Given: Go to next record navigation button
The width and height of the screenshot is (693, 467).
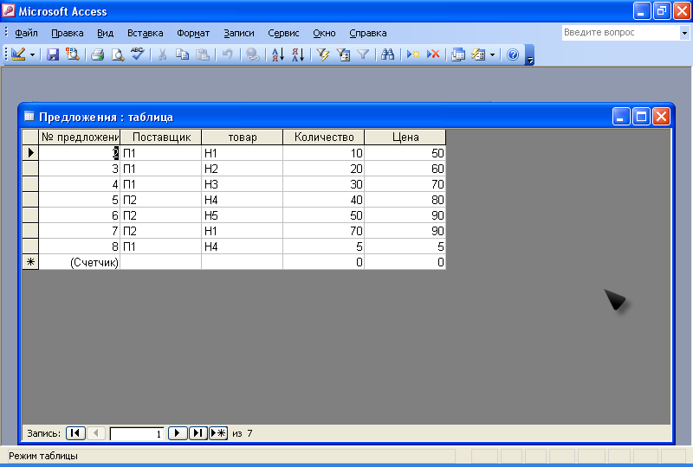Looking at the screenshot, I should pos(178,433).
